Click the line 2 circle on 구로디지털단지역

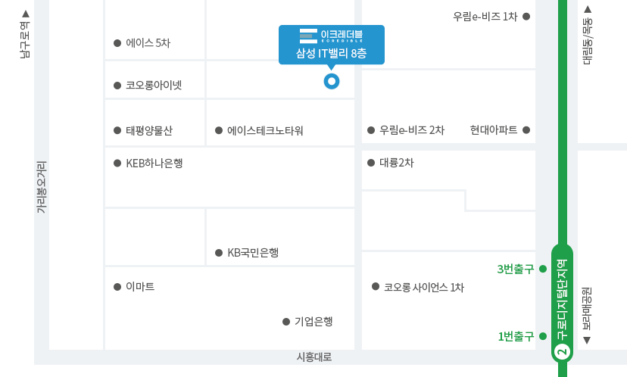[562, 352]
